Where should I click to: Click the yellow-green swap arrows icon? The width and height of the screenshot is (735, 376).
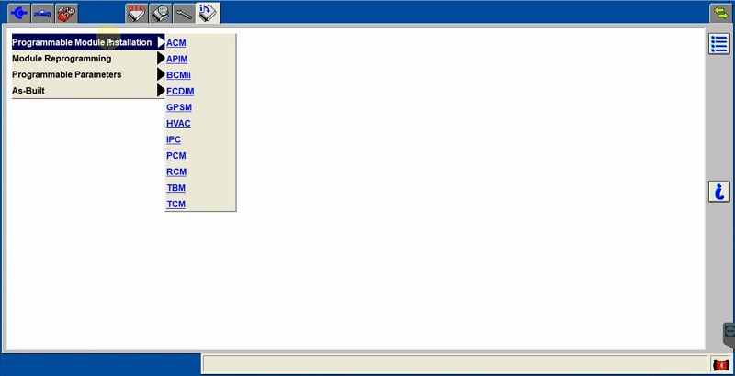point(721,13)
